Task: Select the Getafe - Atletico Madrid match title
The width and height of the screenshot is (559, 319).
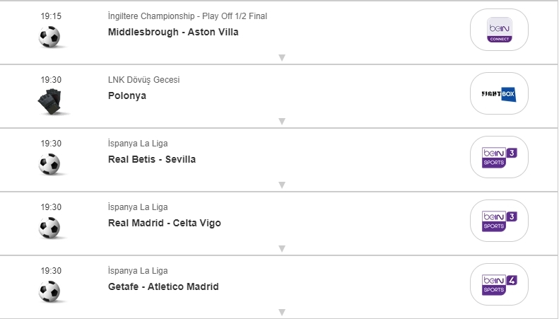Action: [x=163, y=286]
